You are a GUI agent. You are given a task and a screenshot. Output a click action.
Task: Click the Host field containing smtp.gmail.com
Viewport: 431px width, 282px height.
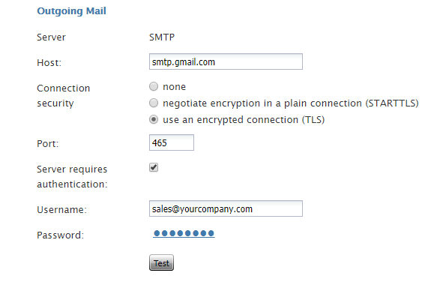pos(226,61)
